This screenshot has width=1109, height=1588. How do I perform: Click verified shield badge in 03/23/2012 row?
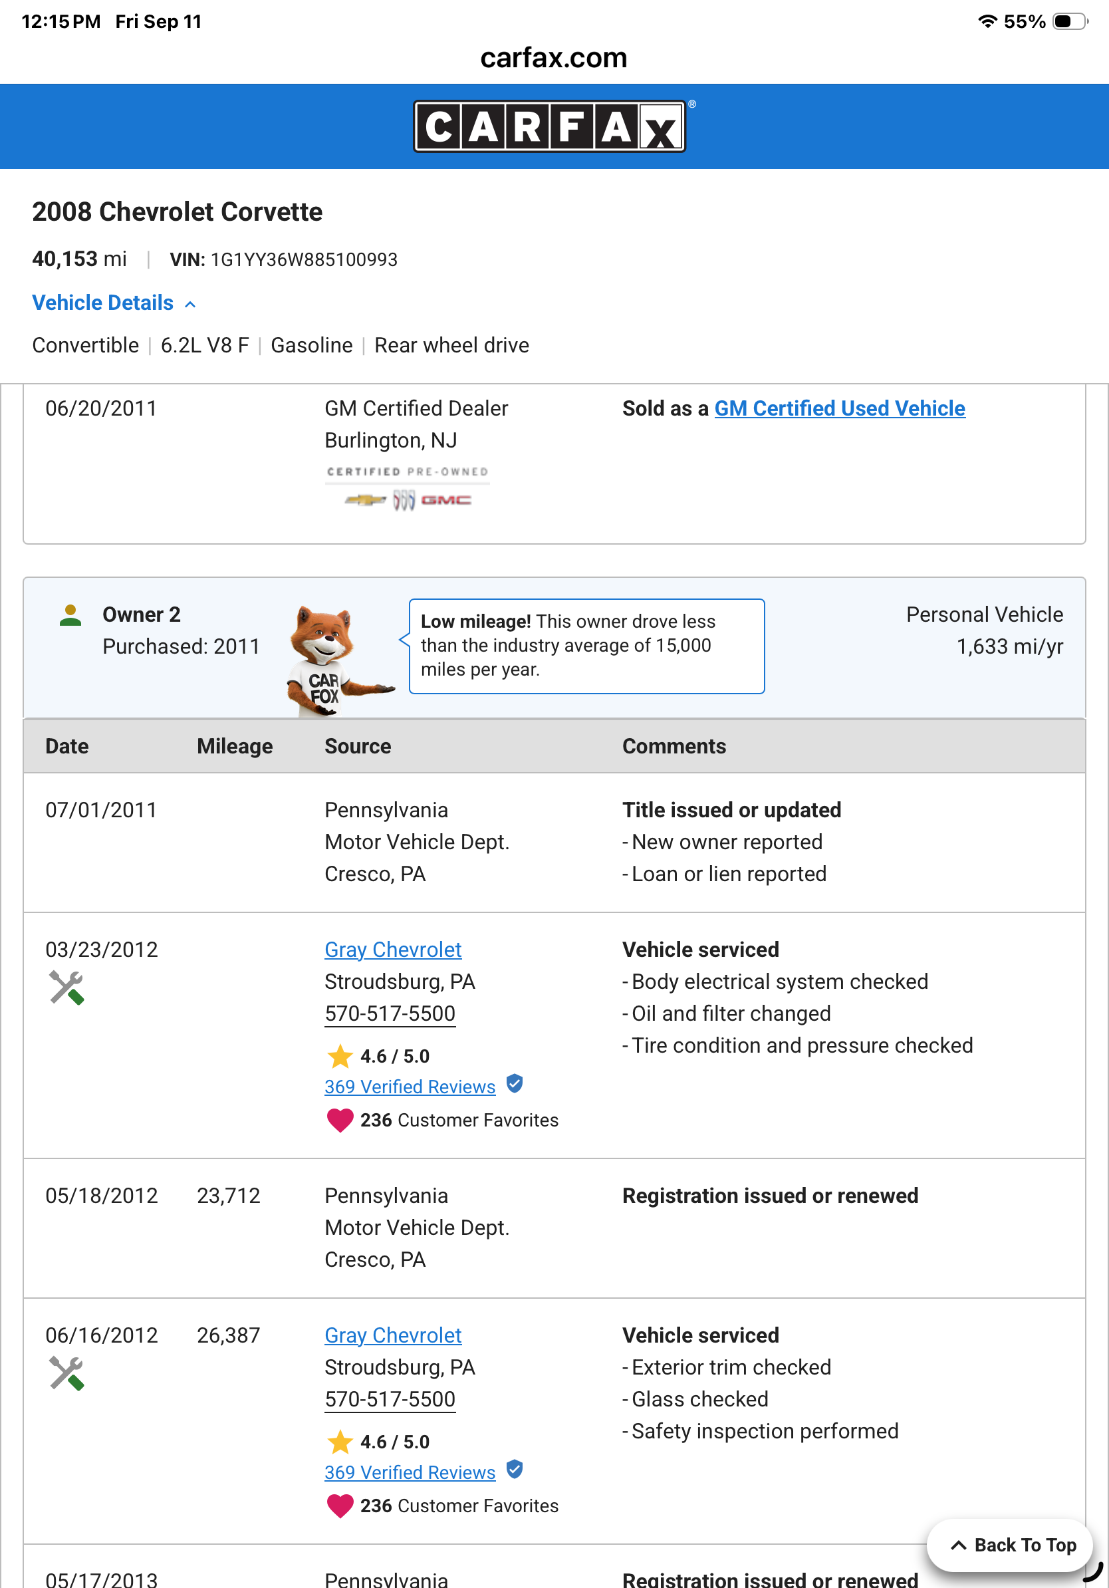click(x=515, y=1084)
